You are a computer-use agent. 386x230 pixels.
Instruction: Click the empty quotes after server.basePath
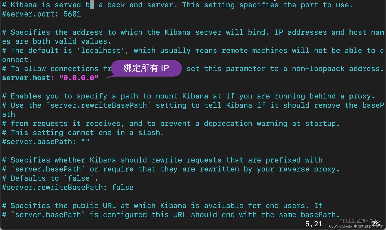tap(86, 141)
